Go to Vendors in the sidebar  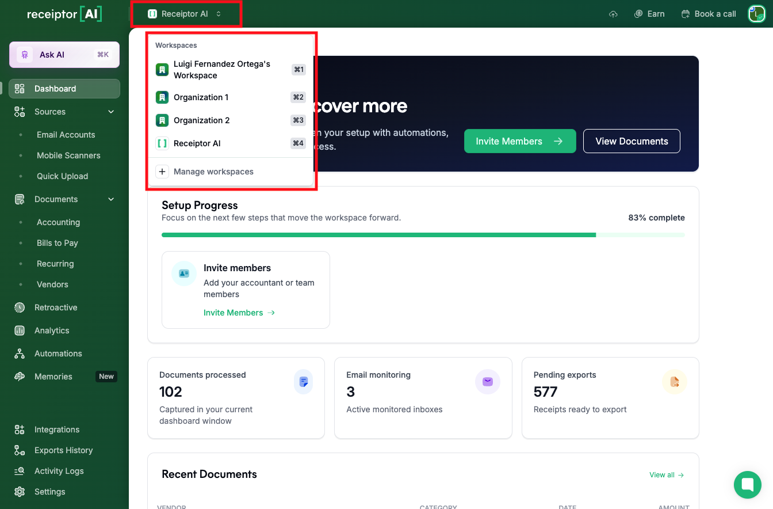(52, 284)
